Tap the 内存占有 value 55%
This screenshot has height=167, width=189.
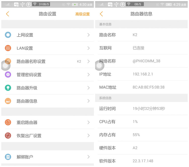click(136, 135)
